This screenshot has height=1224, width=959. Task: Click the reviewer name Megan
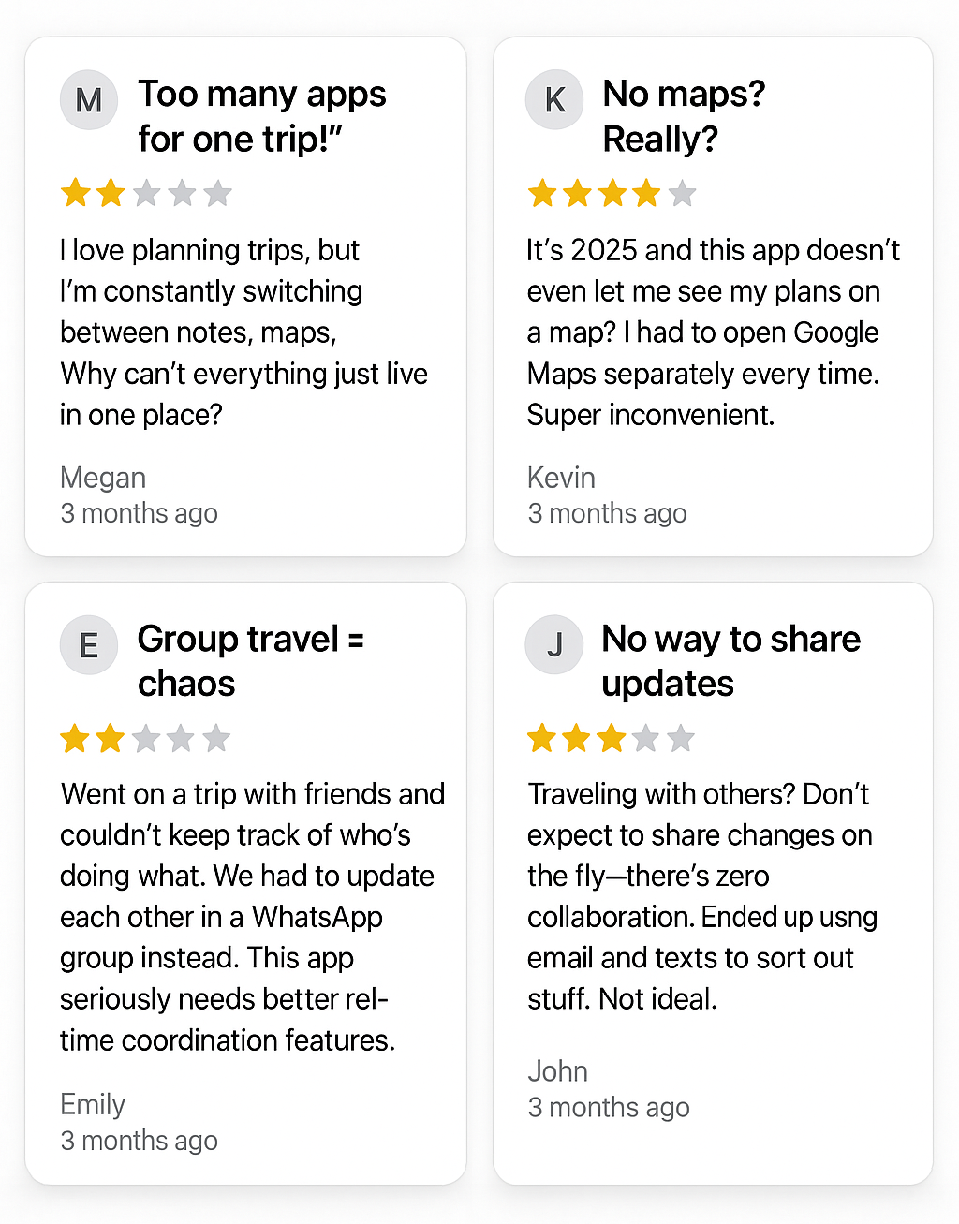pyautogui.click(x=103, y=478)
